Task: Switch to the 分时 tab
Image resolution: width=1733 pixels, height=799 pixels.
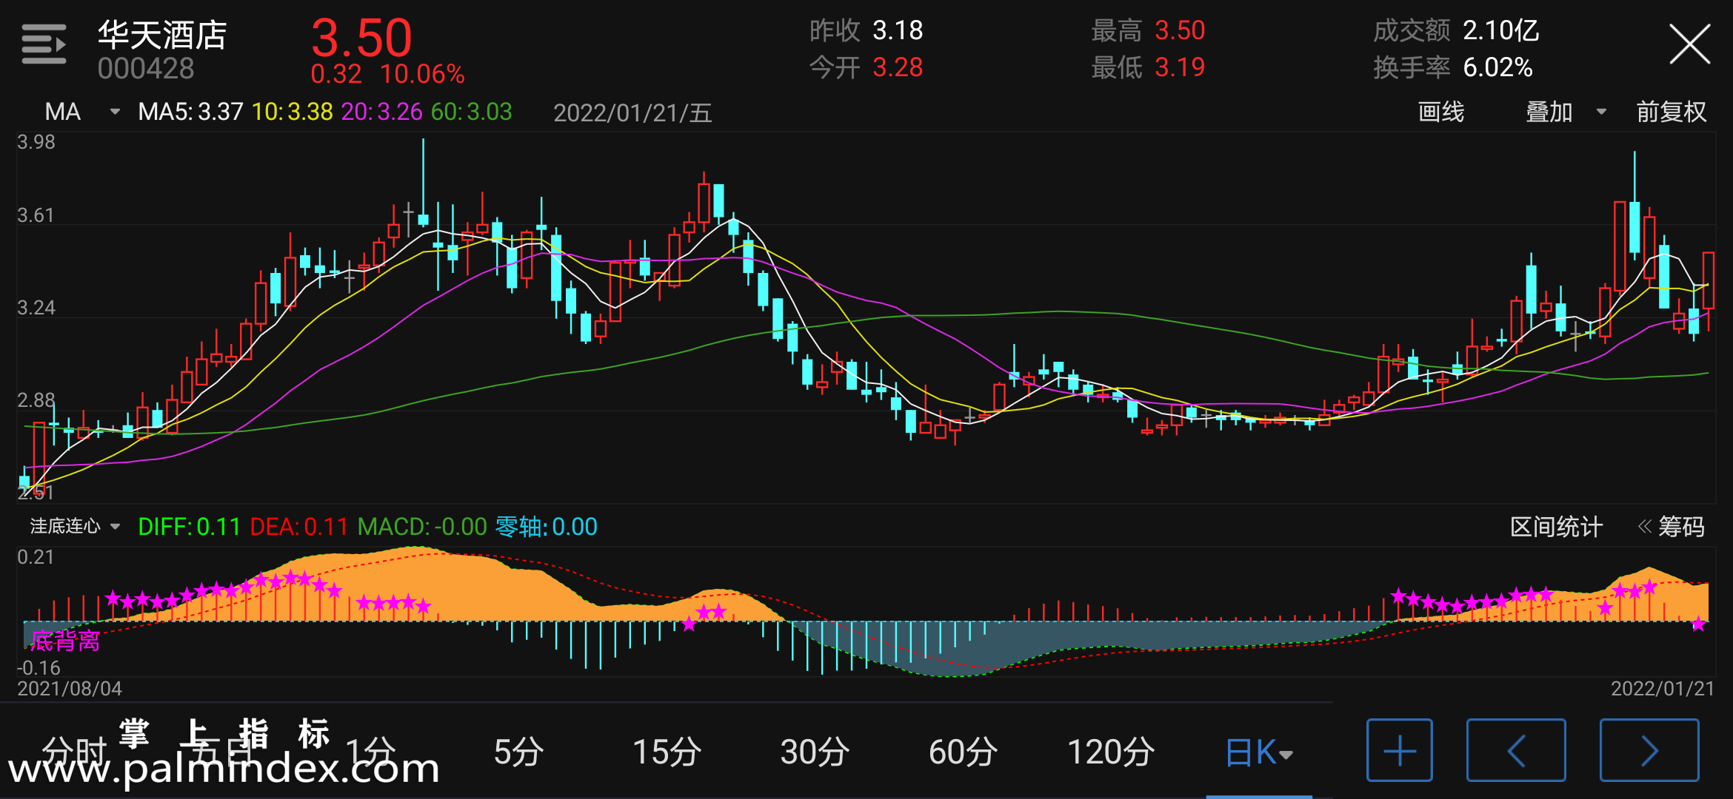Action: tap(74, 752)
